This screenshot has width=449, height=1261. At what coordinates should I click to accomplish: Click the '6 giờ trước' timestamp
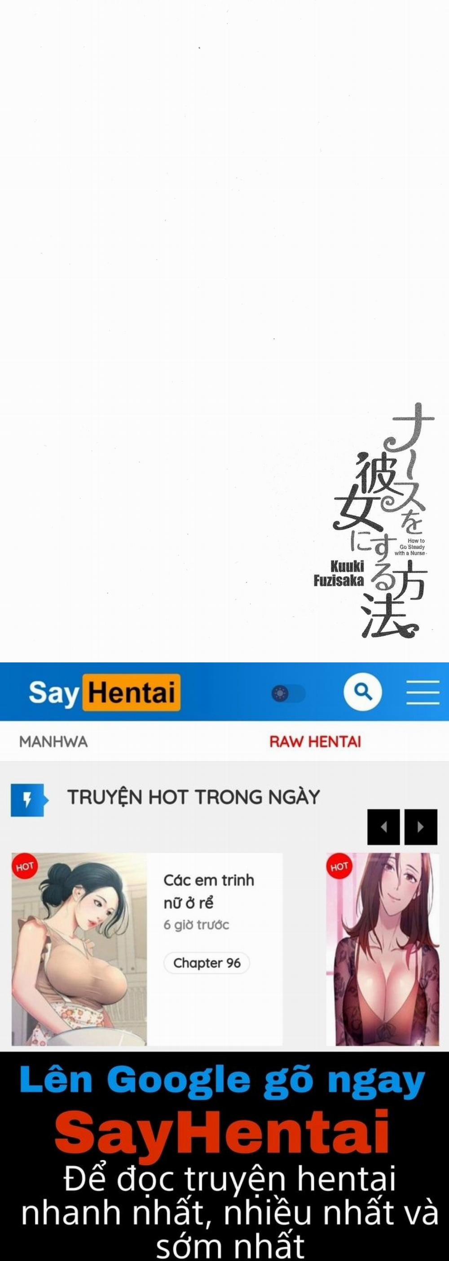196,925
